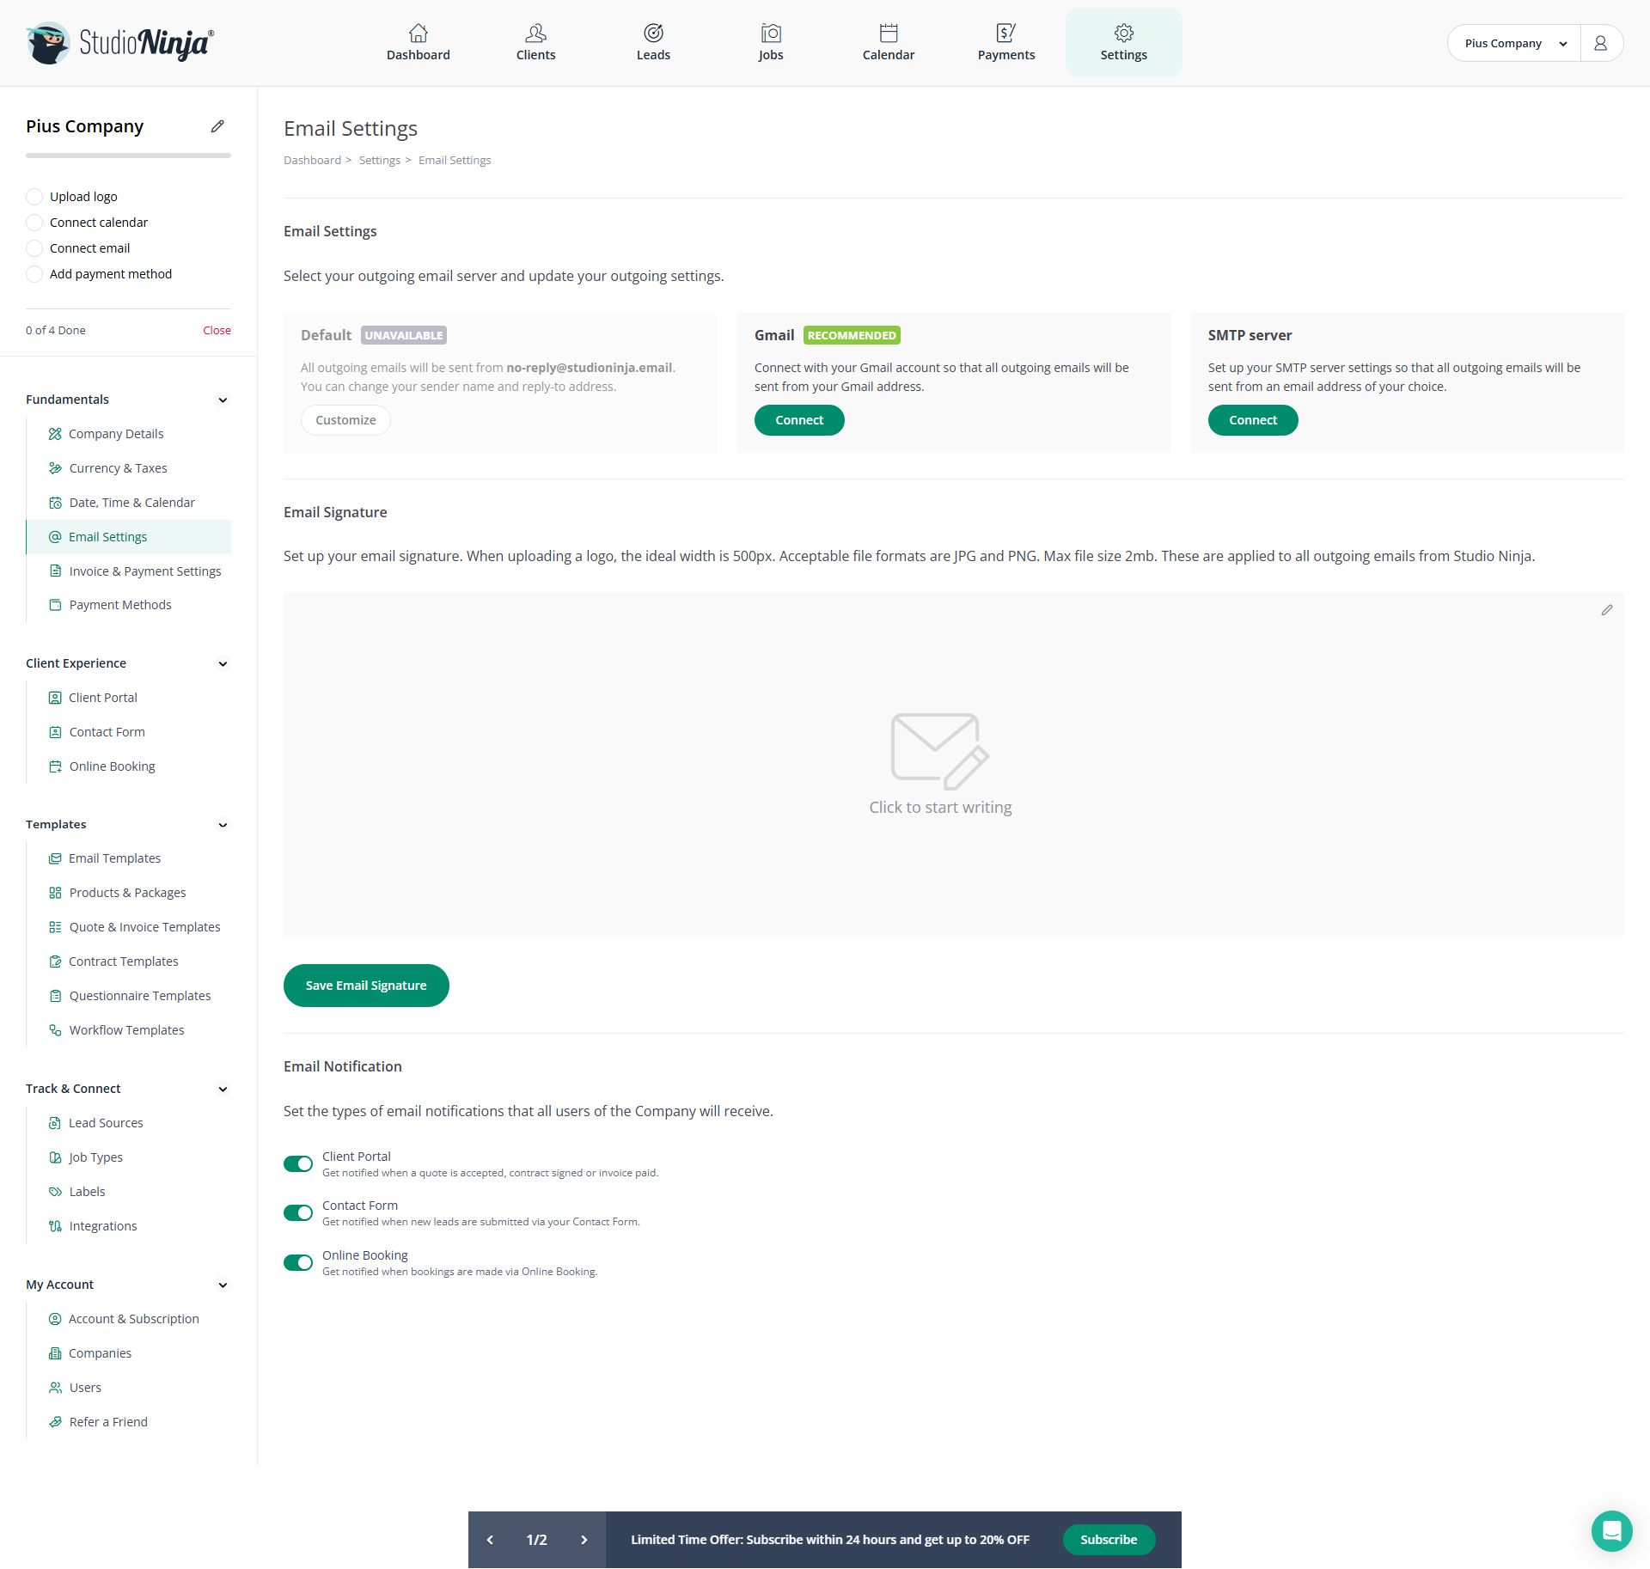The width and height of the screenshot is (1650, 1569).
Task: Open Payments invoice icon
Action: point(1006,33)
